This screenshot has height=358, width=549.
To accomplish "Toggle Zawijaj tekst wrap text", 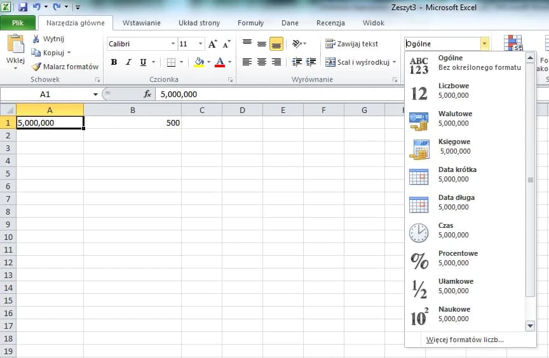I will pyautogui.click(x=351, y=44).
